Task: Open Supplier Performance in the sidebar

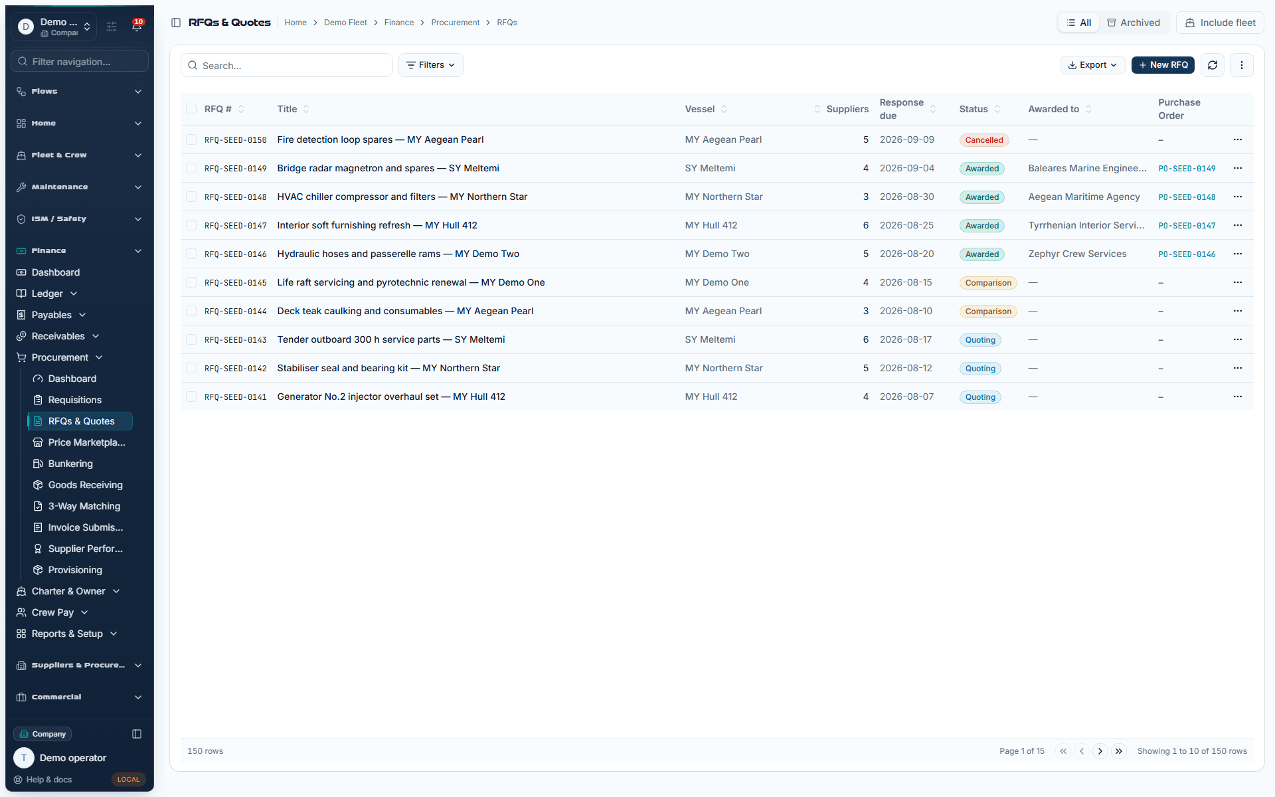Action: point(80,549)
